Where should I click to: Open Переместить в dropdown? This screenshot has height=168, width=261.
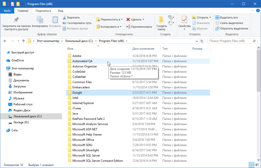coord(110,19)
